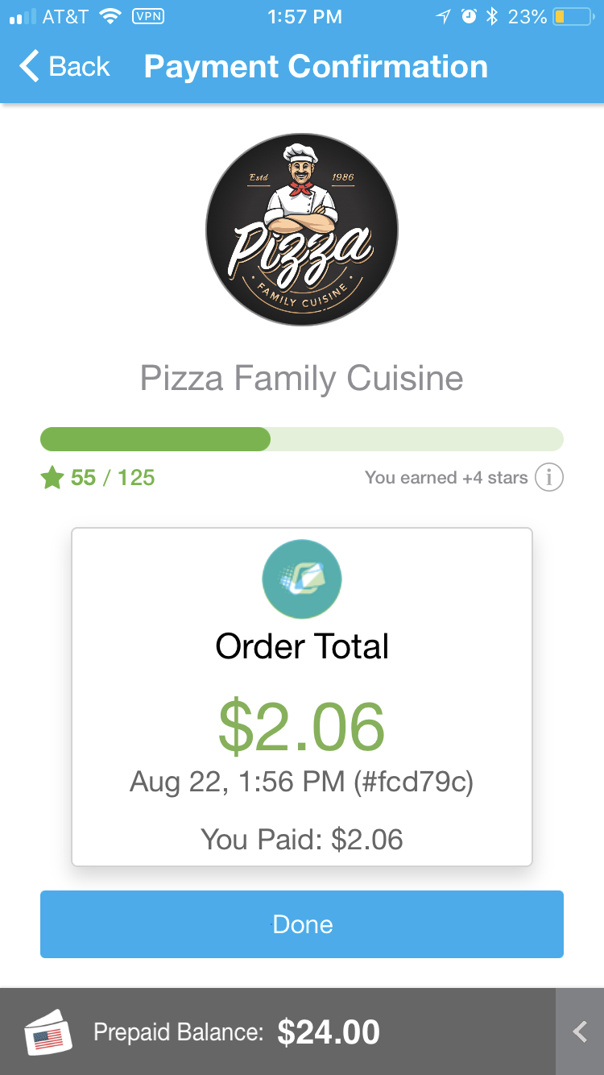
Task: Expand the prepaid balance side arrow
Action: [580, 1031]
